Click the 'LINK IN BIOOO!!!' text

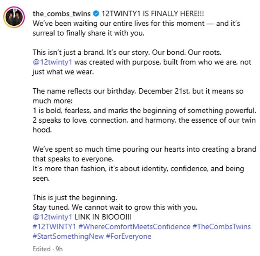coord(103,217)
